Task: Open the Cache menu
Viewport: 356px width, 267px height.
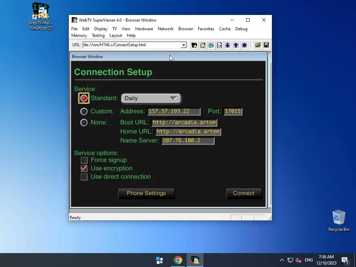Action: pos(225,29)
